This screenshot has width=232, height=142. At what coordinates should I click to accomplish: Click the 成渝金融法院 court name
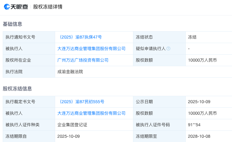tap(70, 72)
